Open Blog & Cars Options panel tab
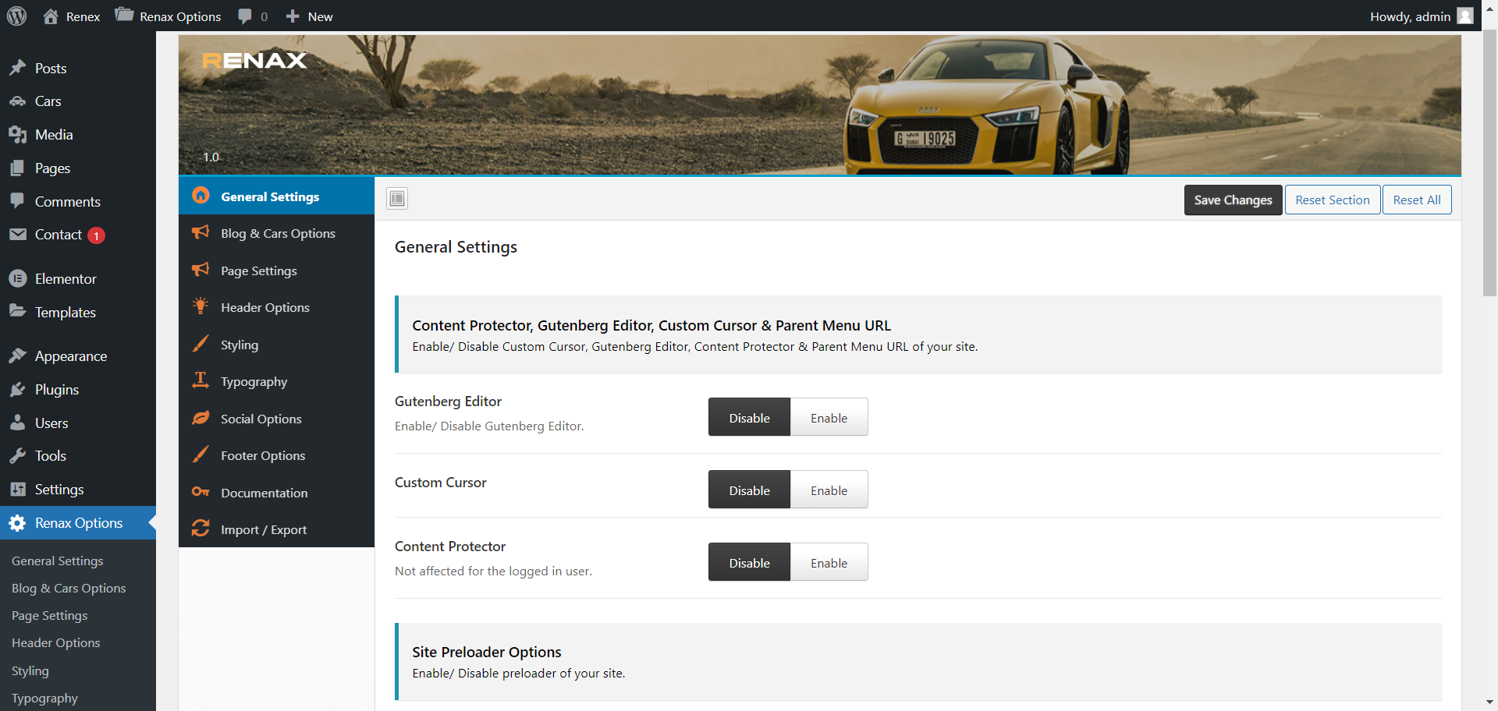The image size is (1498, 711). tap(276, 233)
